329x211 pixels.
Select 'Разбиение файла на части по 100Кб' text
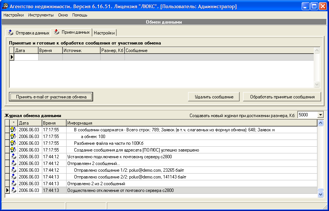pyautogui.click(x=109, y=143)
